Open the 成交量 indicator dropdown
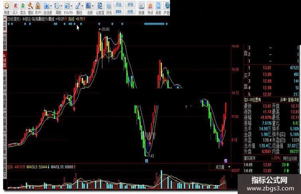Viewport: 301px width, 194px height. coord(220,167)
